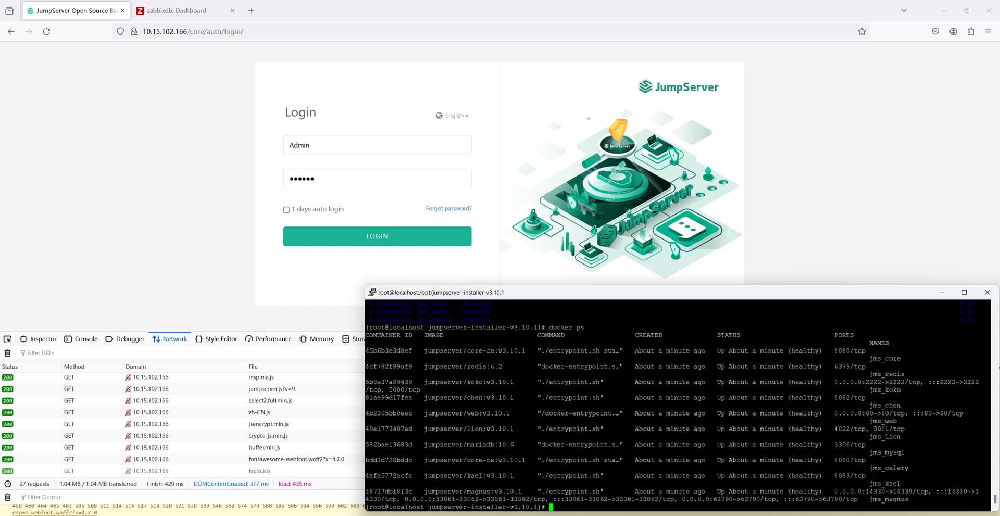Click the terminal shell prompt cursor
The image size is (1000, 516).
point(551,507)
